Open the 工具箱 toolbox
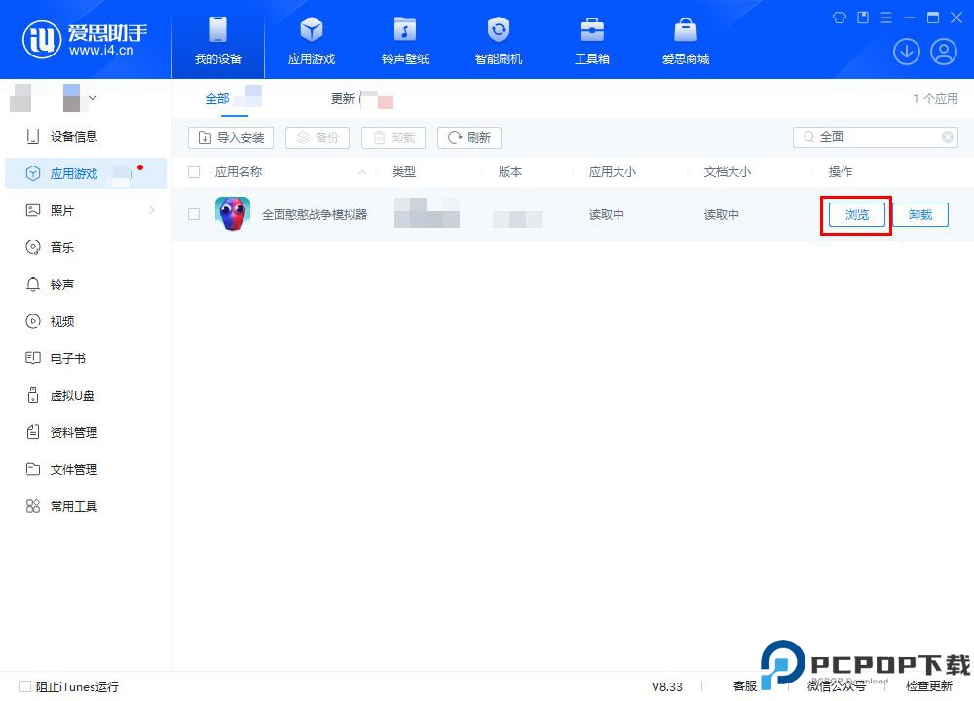974x701 pixels. [x=592, y=39]
